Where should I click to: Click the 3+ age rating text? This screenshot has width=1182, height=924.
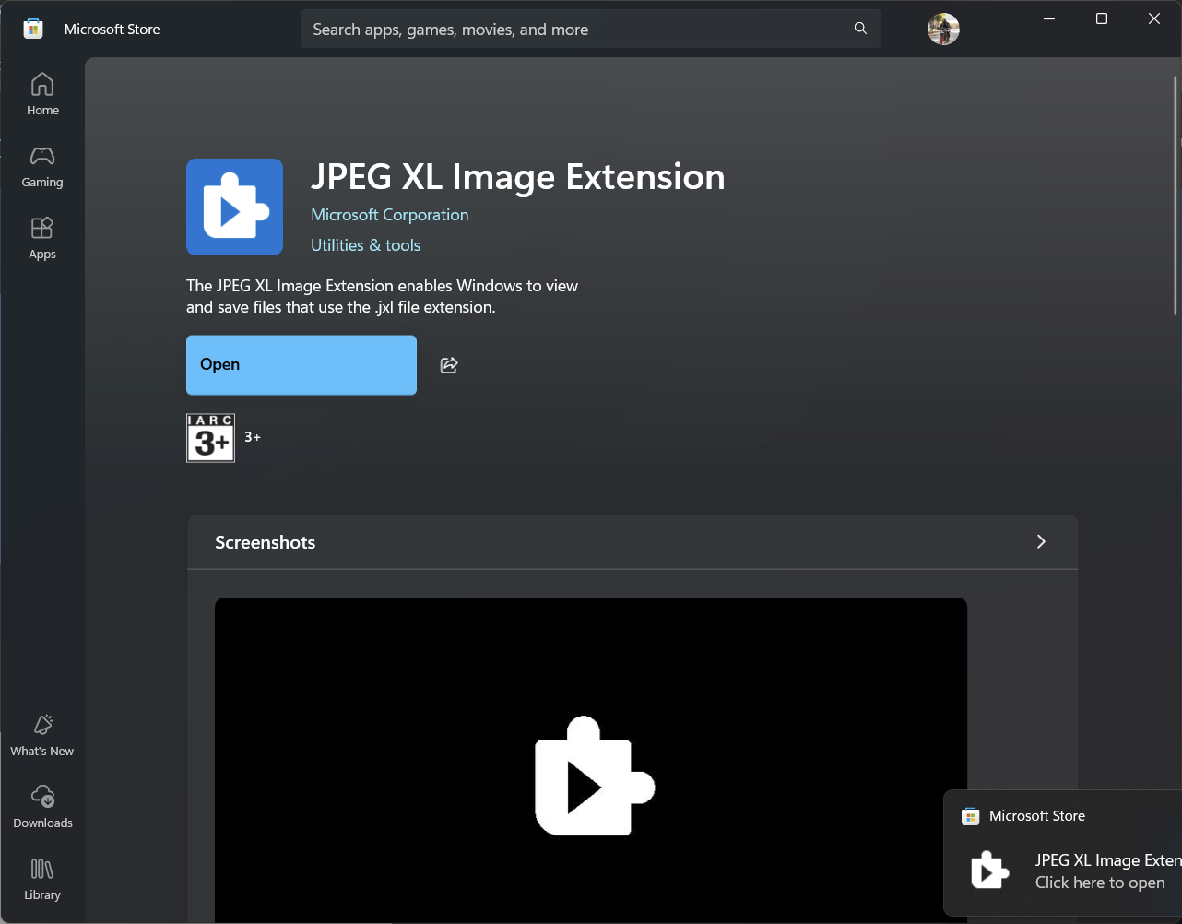click(x=253, y=437)
